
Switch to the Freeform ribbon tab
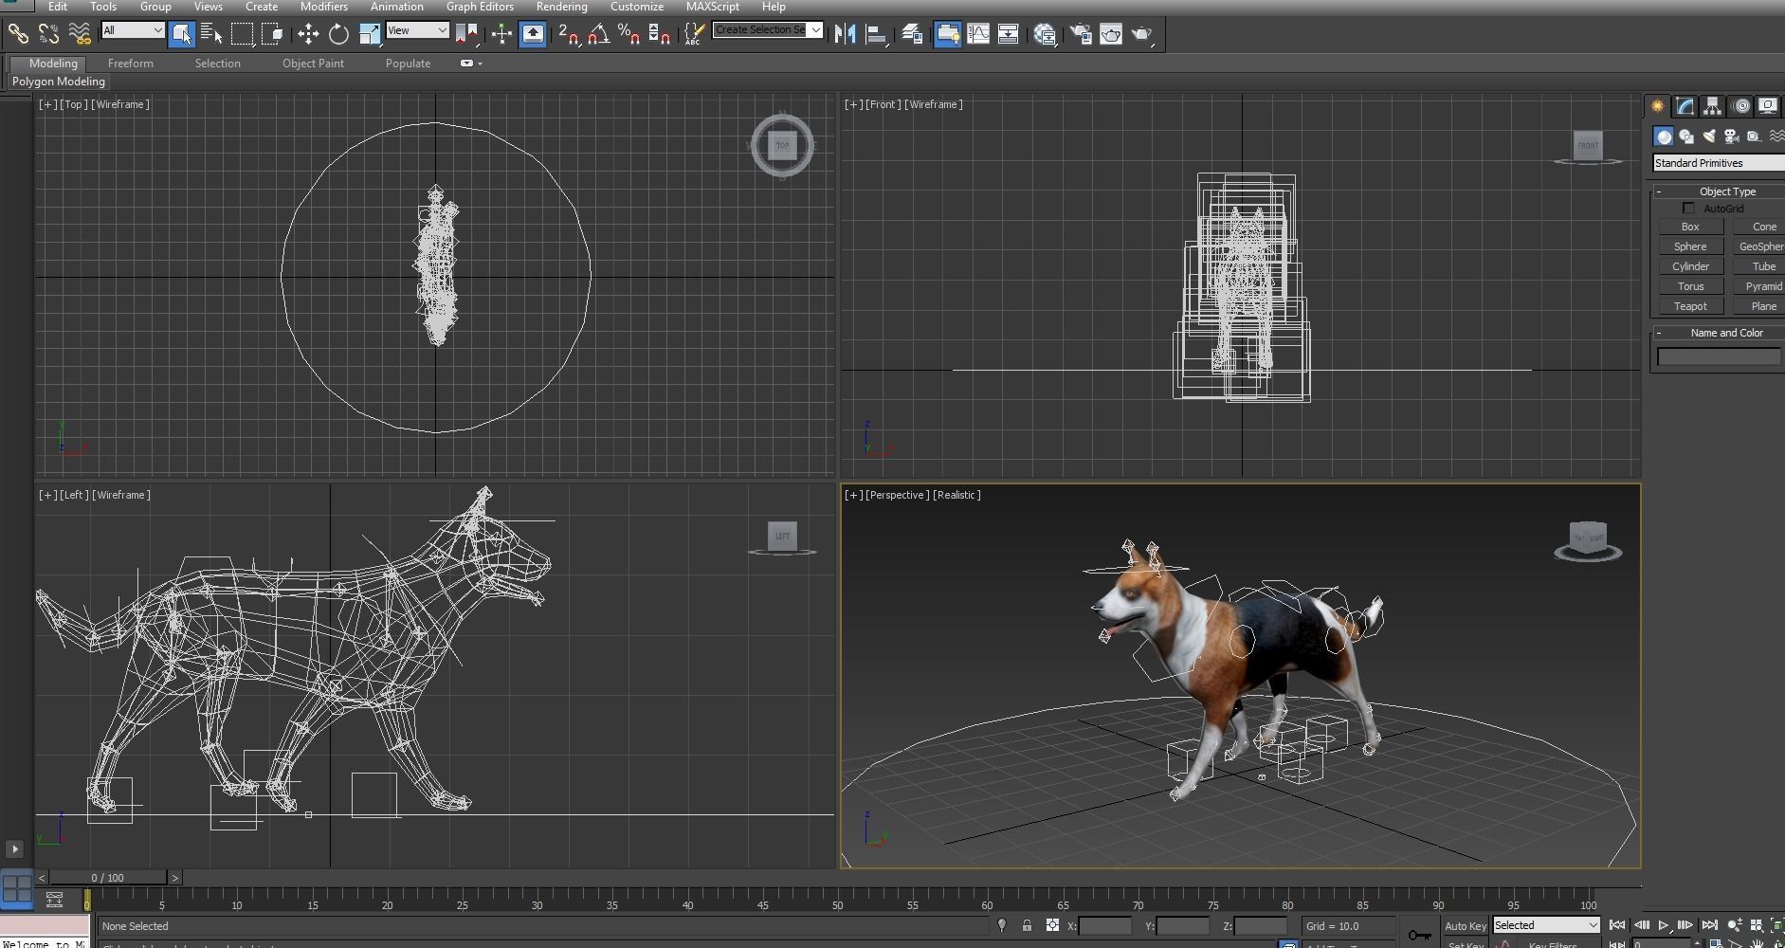point(130,64)
